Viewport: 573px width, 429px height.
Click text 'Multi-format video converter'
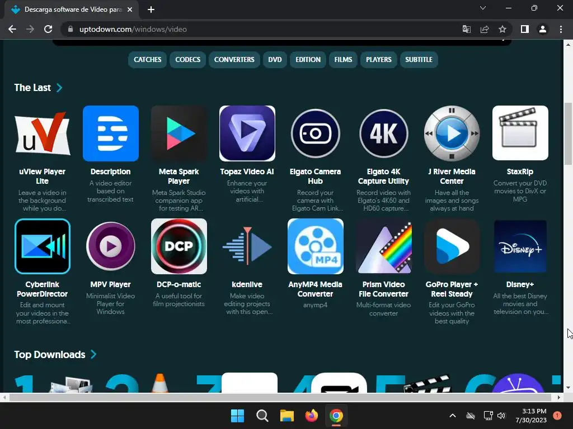pos(384,309)
